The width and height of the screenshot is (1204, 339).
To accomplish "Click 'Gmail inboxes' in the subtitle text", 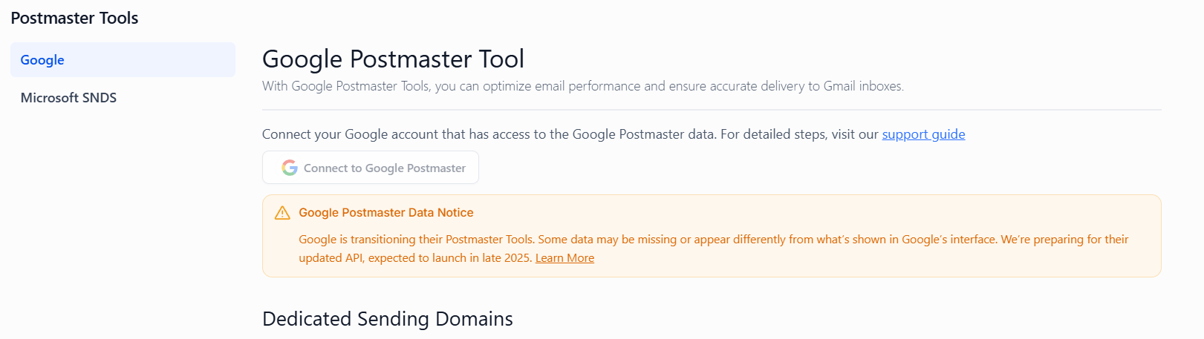I will click(862, 86).
